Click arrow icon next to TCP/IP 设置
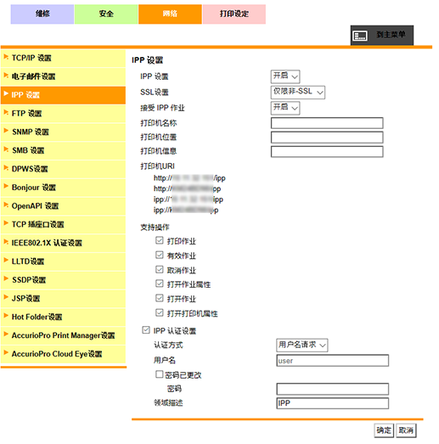Image resolution: width=439 pixels, height=444 pixels. click(x=6, y=57)
